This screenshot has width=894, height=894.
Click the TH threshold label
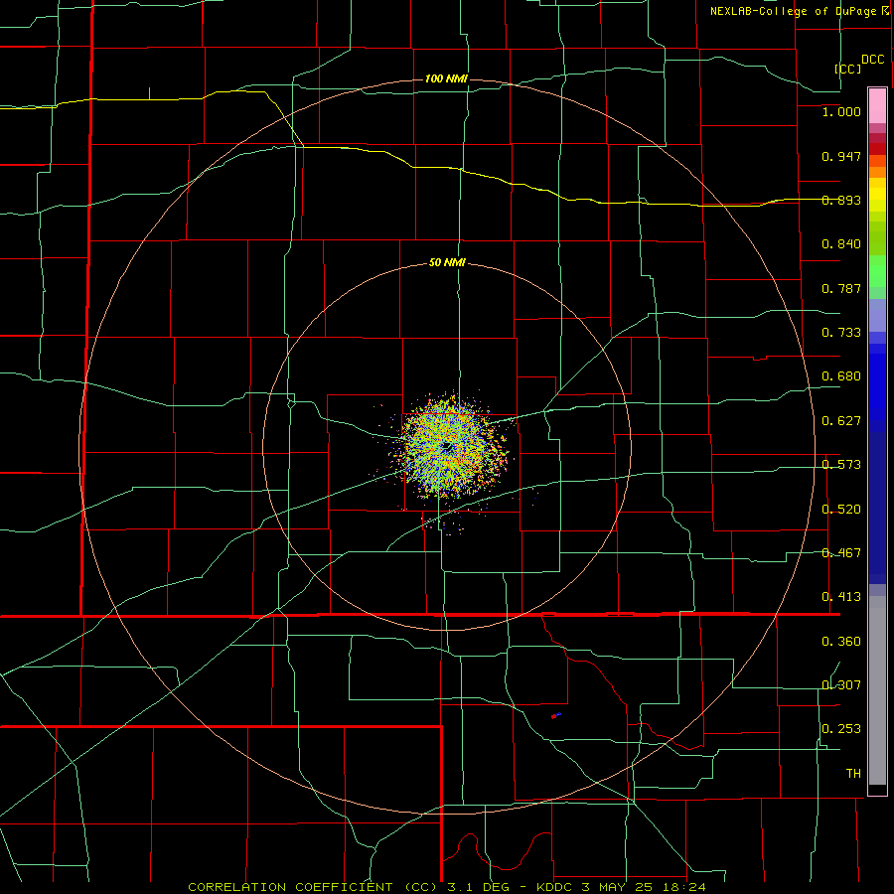853,774
